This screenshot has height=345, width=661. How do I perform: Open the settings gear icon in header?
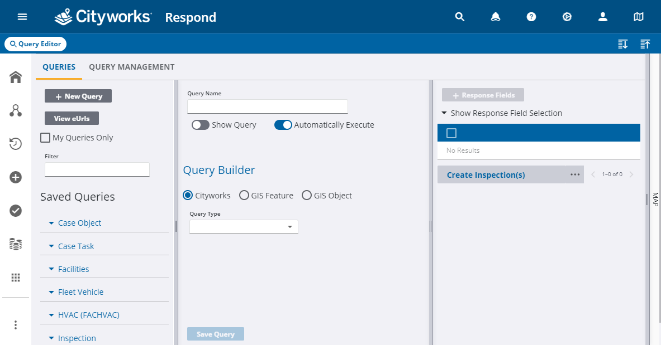[x=567, y=17]
